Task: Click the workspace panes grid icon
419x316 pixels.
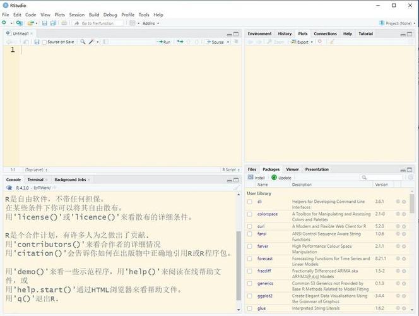Action: coord(133,23)
